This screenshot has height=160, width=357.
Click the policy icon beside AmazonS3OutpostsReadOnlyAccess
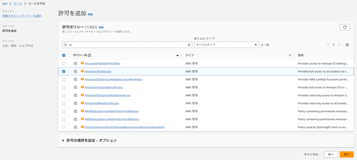[82, 95]
